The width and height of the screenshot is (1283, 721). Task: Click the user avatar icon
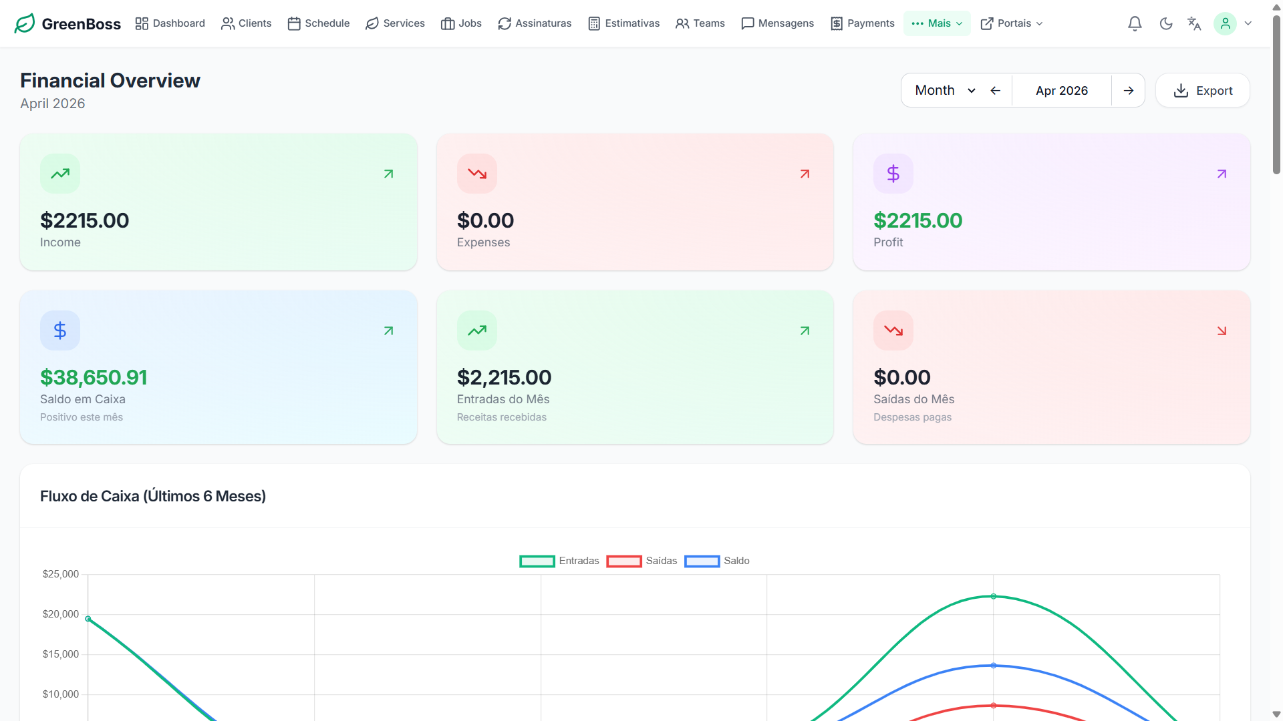click(x=1225, y=23)
